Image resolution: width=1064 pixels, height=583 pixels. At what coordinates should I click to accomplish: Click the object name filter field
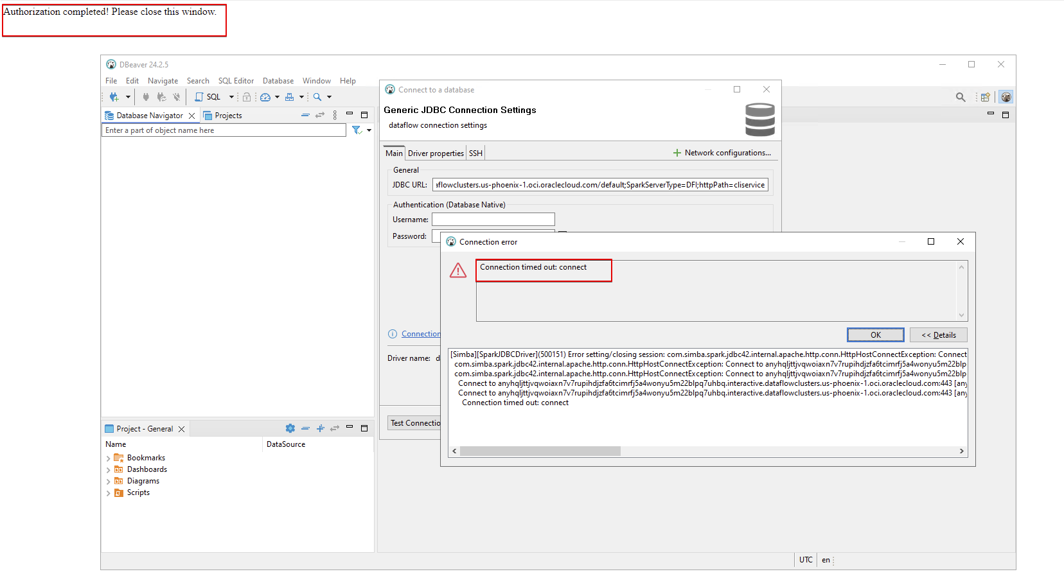click(x=224, y=130)
